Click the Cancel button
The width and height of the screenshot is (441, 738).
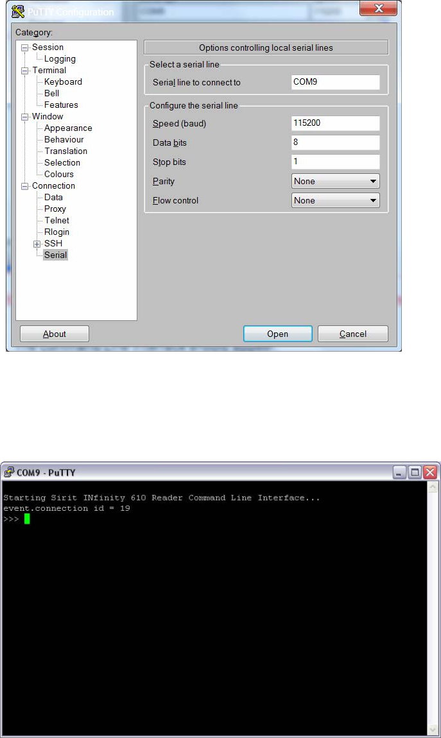[x=353, y=334]
